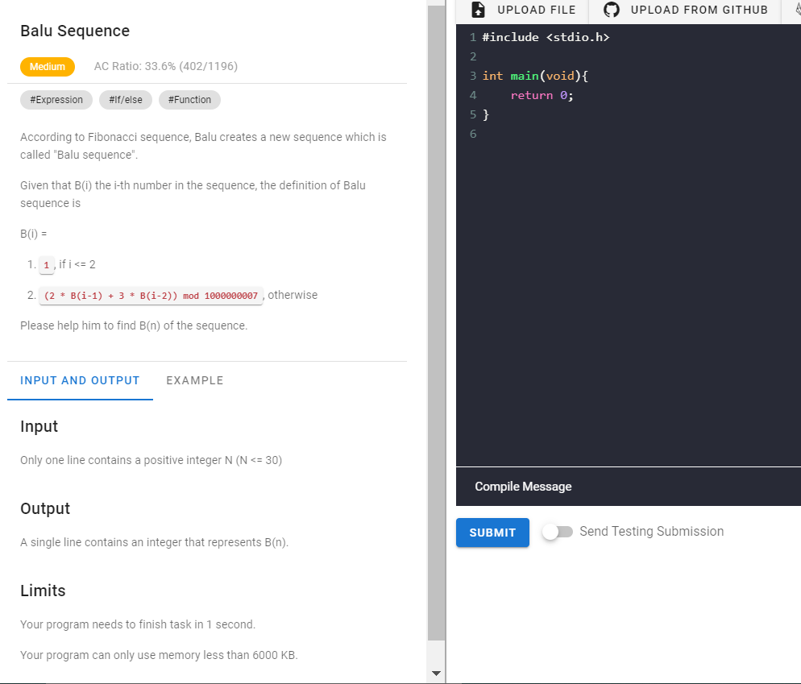Click the Balu Sequence problem title

click(x=74, y=31)
